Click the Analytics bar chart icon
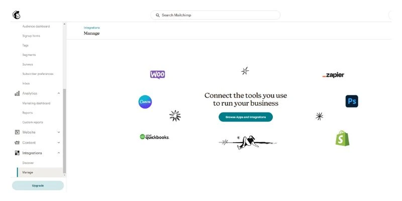This screenshot has height=201, width=402. (x=17, y=93)
